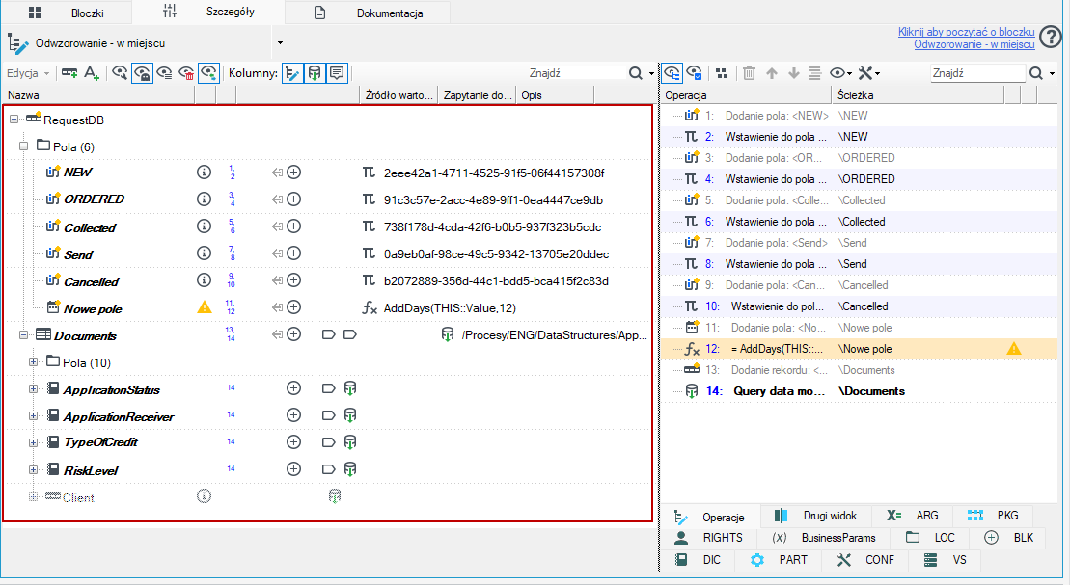This screenshot has width=1070, height=585.
Task: Move operation down with the arrow icon
Action: 794,73
